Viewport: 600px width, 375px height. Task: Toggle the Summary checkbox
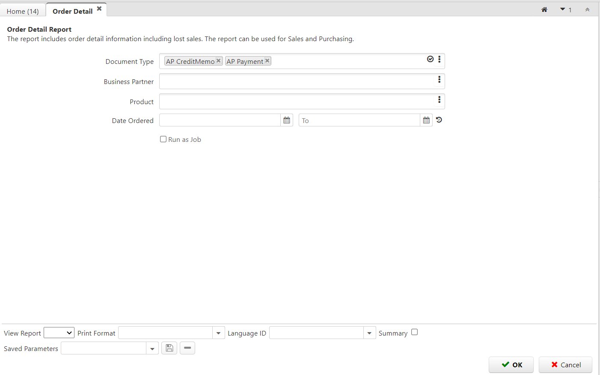tap(414, 332)
